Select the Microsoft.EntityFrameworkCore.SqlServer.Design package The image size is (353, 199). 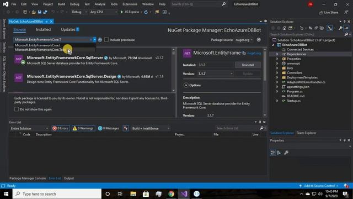coord(90,78)
